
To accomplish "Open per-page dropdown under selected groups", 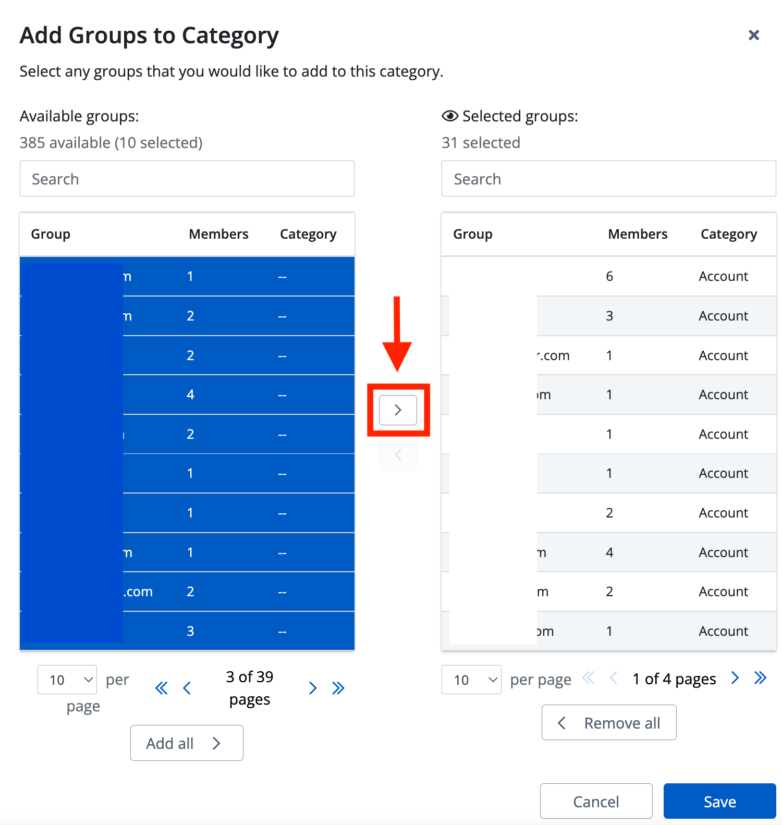I will [x=471, y=680].
